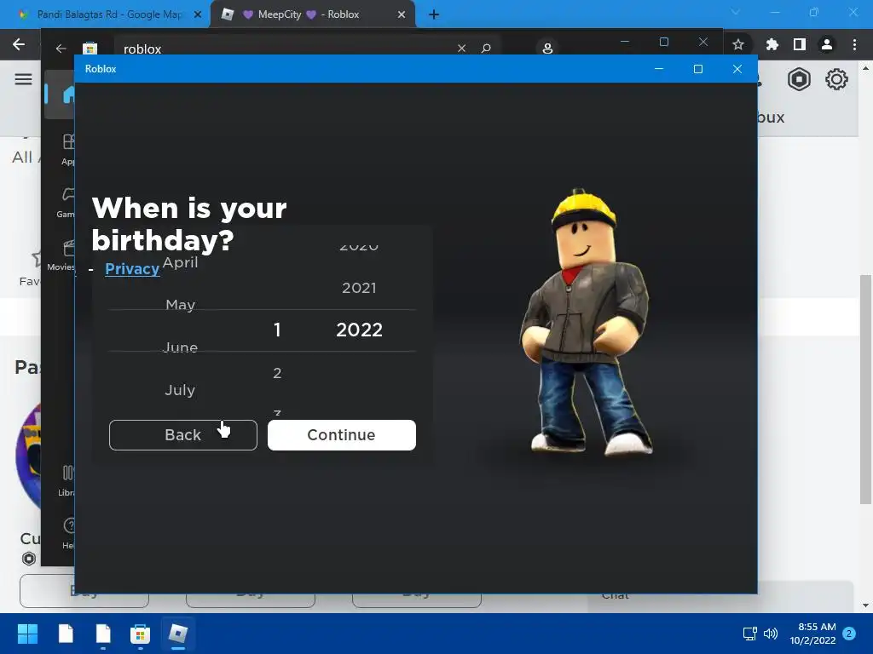Go back in Microsoft Store window
The height and width of the screenshot is (654, 873).
[61, 49]
